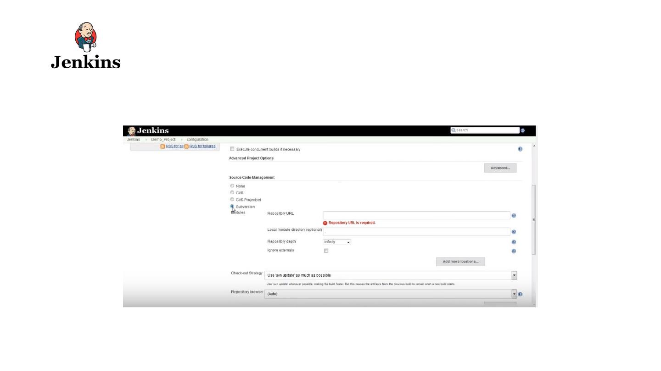Image resolution: width=661 pixels, height=371 pixels.
Task: Open the RSS for all link
Action: pos(174,147)
